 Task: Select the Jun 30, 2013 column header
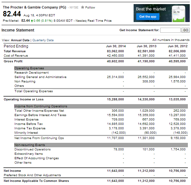coord(146,46)
